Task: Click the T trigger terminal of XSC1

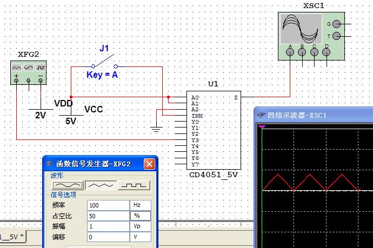Action: 336,36
